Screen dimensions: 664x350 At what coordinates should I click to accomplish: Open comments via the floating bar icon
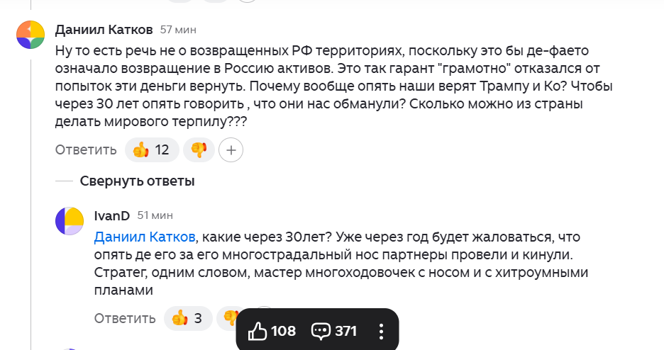click(321, 331)
